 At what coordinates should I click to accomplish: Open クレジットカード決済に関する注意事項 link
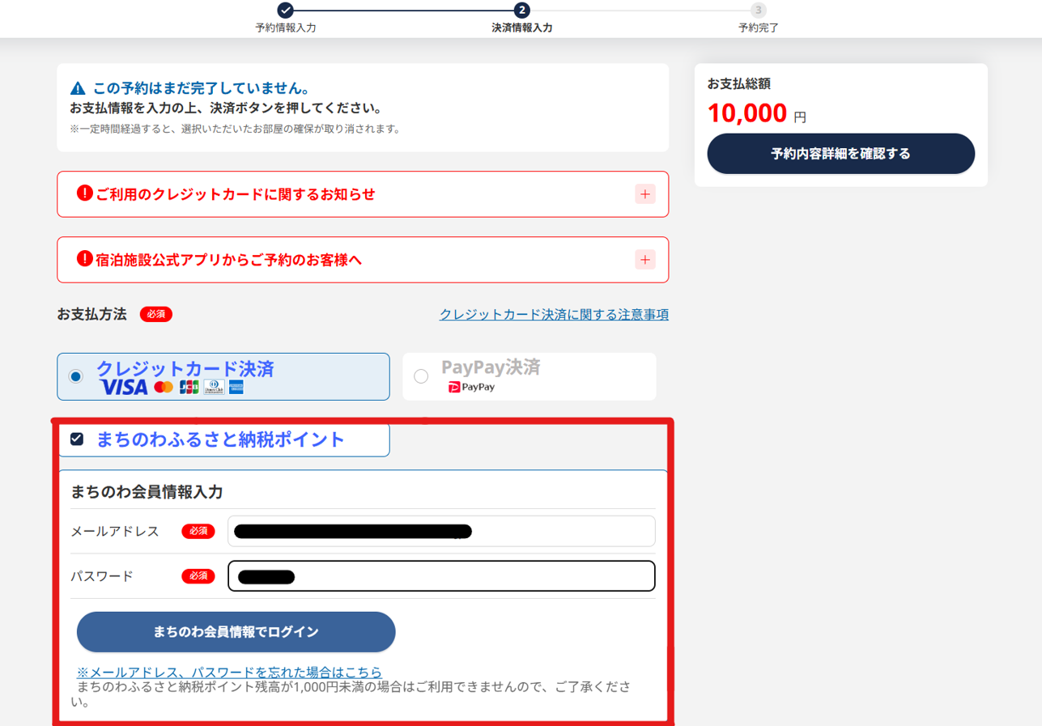pos(554,314)
